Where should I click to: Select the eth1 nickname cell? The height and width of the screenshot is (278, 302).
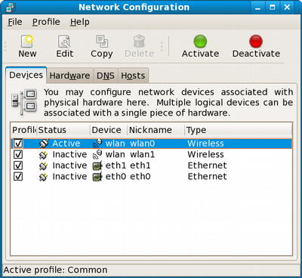140,165
